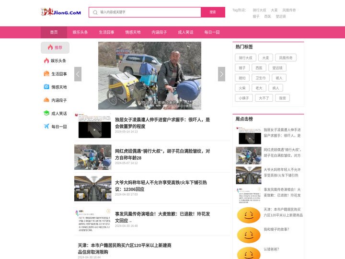Click the blue icon beside 情感天地
Screen dimensions: 345x259
point(46,87)
